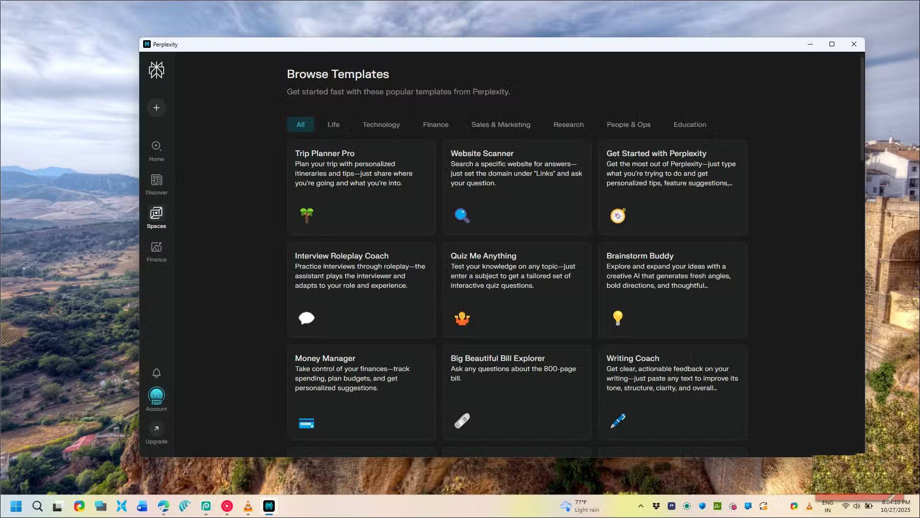Select the Spaces sidebar icon
This screenshot has height=518, width=920.
pyautogui.click(x=156, y=214)
